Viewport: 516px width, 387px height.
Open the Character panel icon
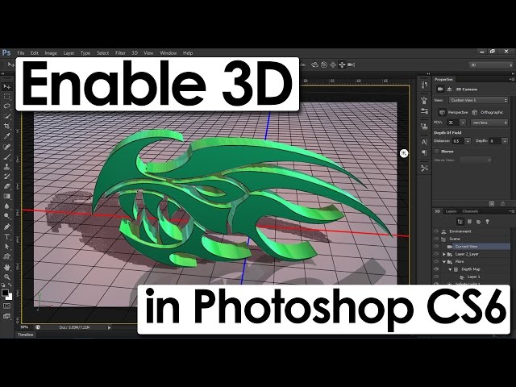click(x=424, y=142)
